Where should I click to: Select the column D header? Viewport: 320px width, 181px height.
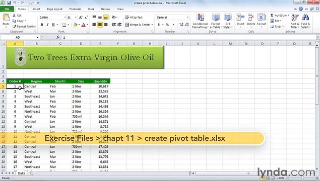click(81, 44)
